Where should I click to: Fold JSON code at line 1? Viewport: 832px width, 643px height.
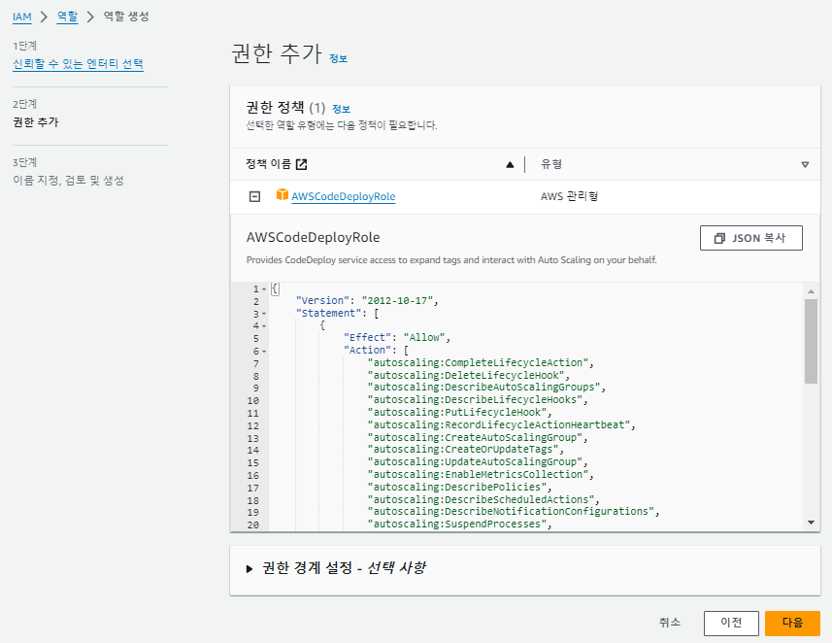264,289
